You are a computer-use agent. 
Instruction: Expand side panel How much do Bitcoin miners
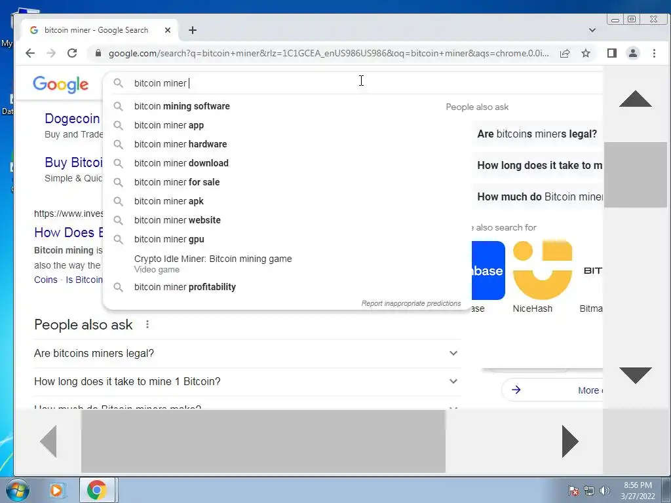coord(537,196)
